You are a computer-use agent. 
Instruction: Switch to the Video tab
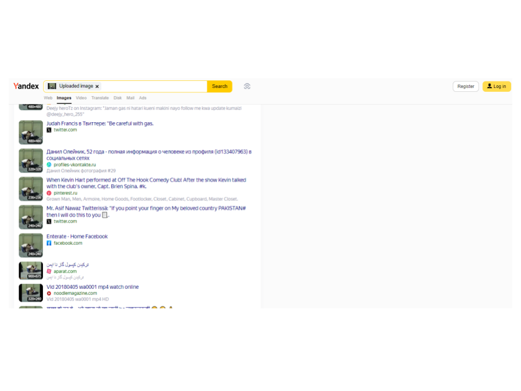coord(81,98)
